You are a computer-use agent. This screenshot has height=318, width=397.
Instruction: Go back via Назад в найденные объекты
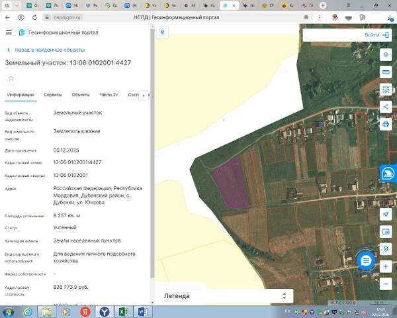[x=46, y=50]
